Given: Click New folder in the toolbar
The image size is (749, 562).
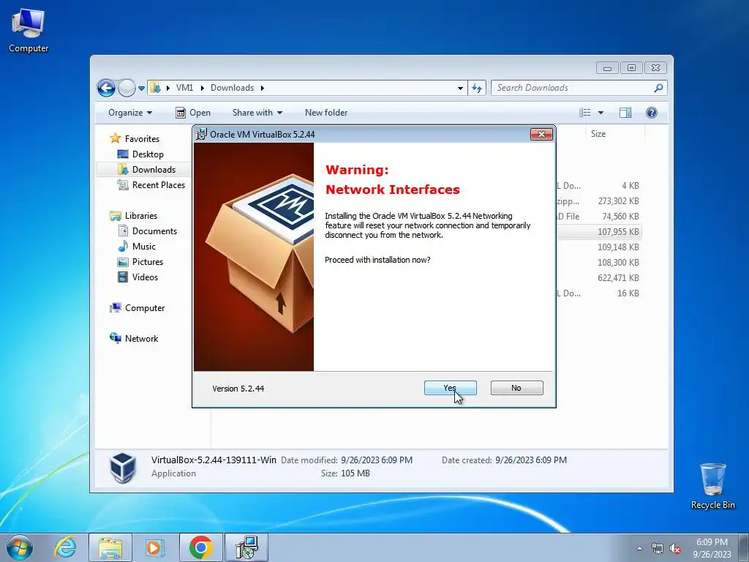Looking at the screenshot, I should click(326, 113).
